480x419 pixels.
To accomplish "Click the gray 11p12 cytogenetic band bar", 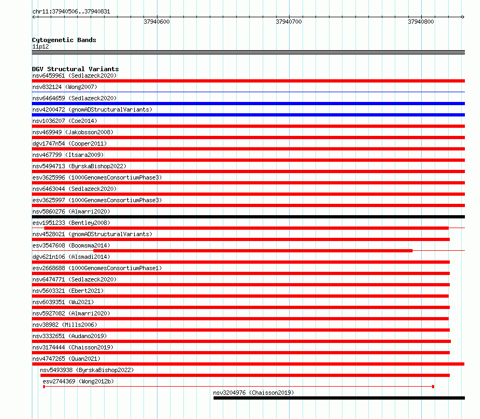I will pyautogui.click(x=248, y=52).
